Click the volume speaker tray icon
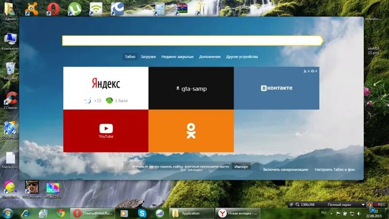This screenshot has height=219, width=389. coord(359,214)
